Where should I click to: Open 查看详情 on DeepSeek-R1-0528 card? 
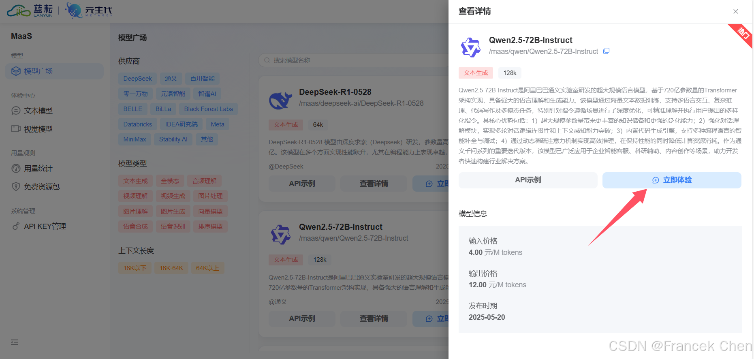pyautogui.click(x=374, y=184)
